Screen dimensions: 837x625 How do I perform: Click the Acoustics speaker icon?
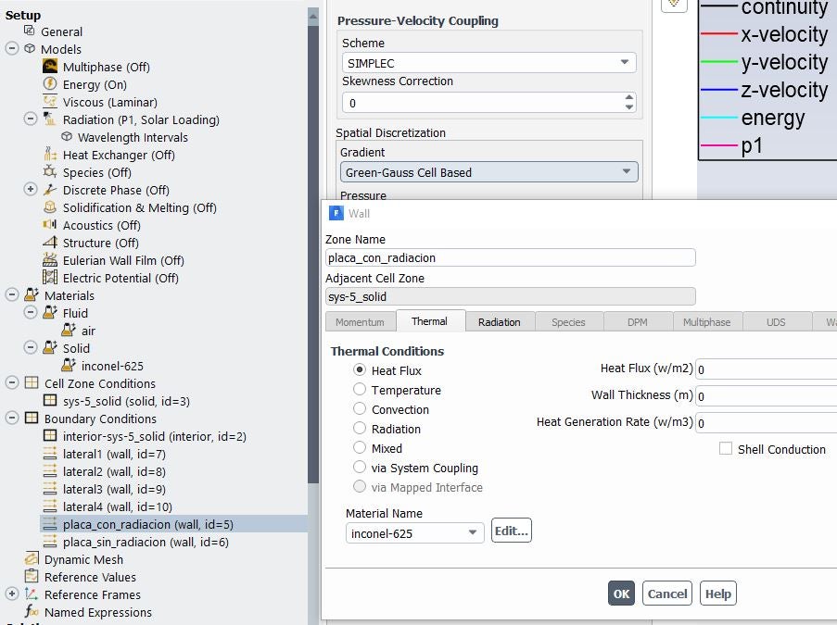[50, 225]
